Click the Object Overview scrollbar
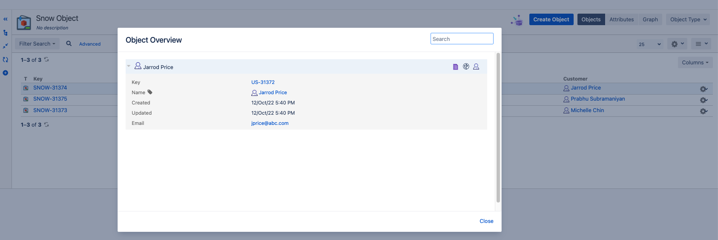The image size is (718, 240). click(x=498, y=128)
